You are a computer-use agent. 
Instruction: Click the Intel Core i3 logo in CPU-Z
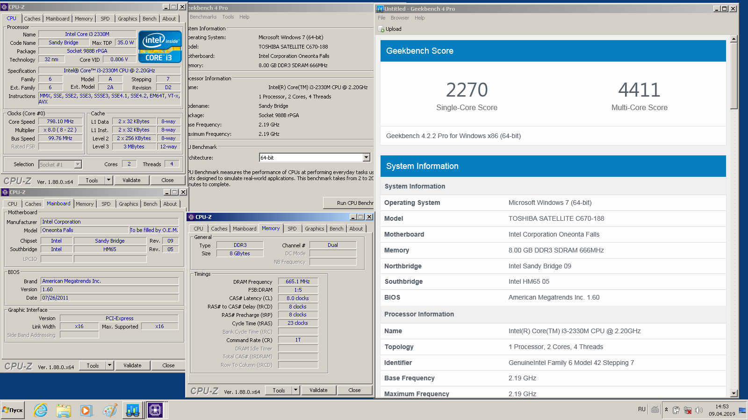pyautogui.click(x=160, y=47)
